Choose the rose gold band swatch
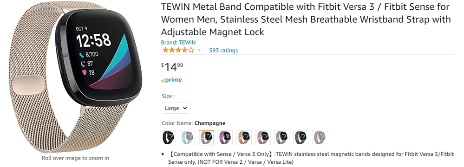Screen dimensions: 464x167 click(244, 138)
